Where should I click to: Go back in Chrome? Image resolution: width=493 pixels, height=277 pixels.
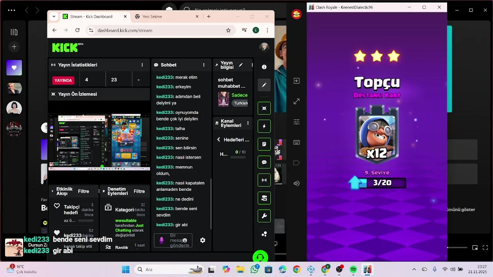pos(54,30)
